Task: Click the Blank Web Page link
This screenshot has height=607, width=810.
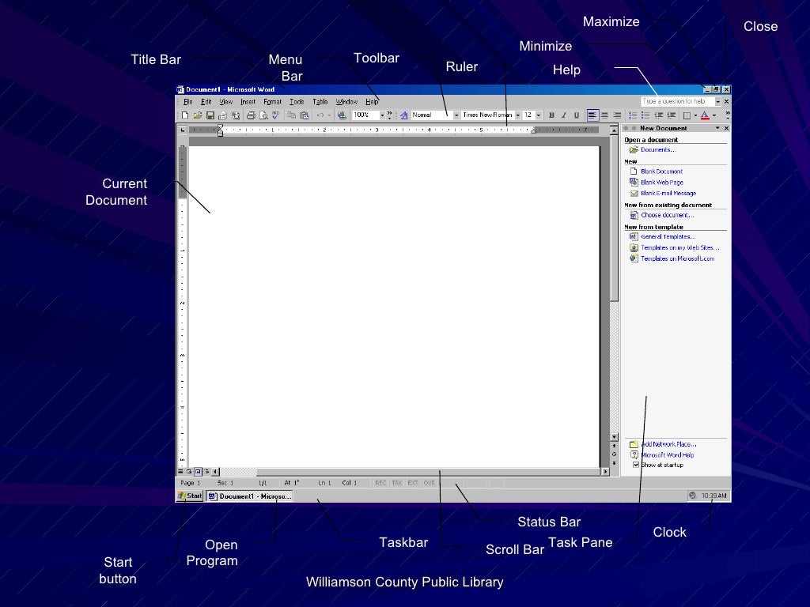Action: (662, 183)
